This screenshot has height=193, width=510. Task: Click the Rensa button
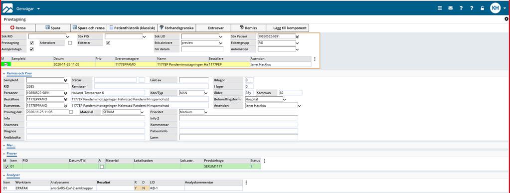point(18,28)
